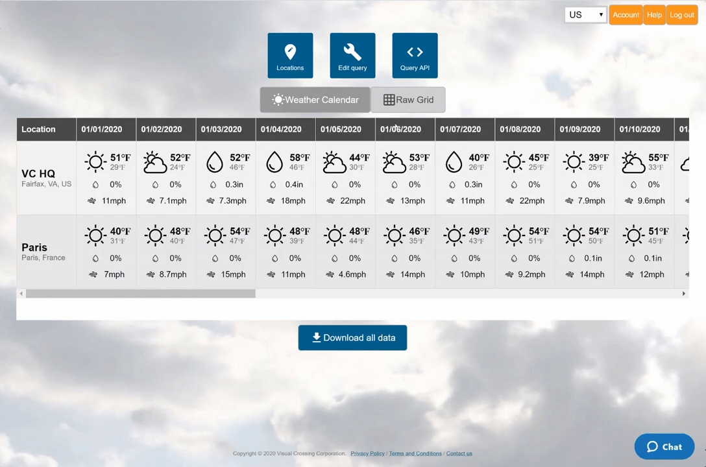Open the Contact us link
The image size is (706, 467).
point(459,453)
